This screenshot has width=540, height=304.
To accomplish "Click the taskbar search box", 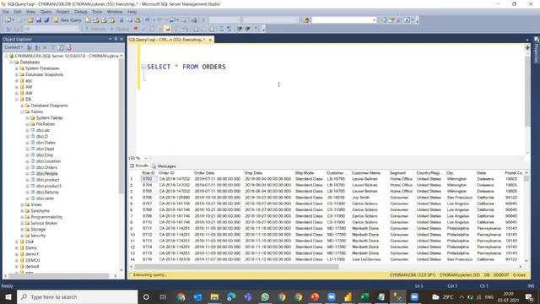I will pyautogui.click(x=77, y=296).
